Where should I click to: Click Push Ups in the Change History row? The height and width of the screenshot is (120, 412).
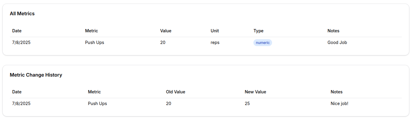pyautogui.click(x=97, y=104)
